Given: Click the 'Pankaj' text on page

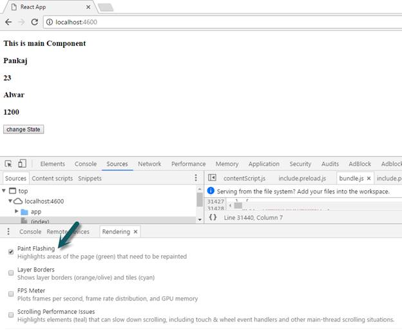Looking at the screenshot, I should point(15,61).
